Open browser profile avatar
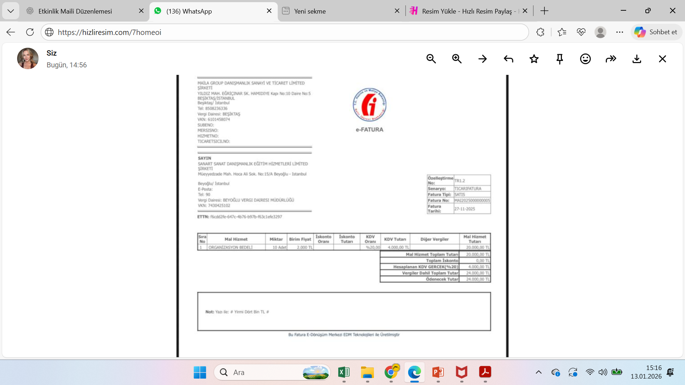The width and height of the screenshot is (685, 385). [x=600, y=32]
